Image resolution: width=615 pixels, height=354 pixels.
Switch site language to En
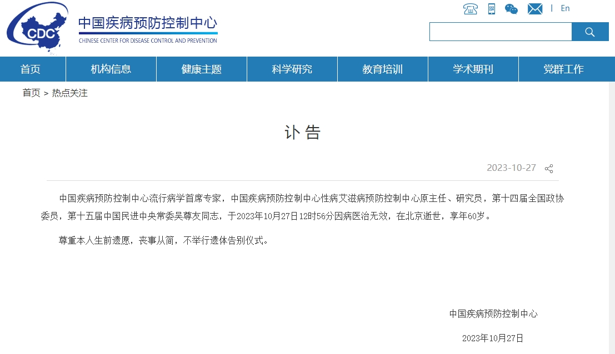click(x=565, y=8)
